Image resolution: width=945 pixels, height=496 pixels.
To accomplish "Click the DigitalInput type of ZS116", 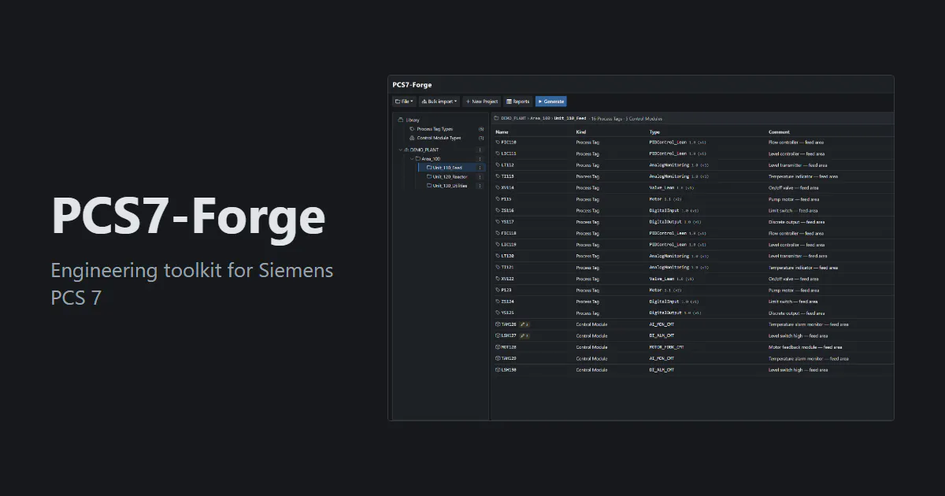I will 674,210.
